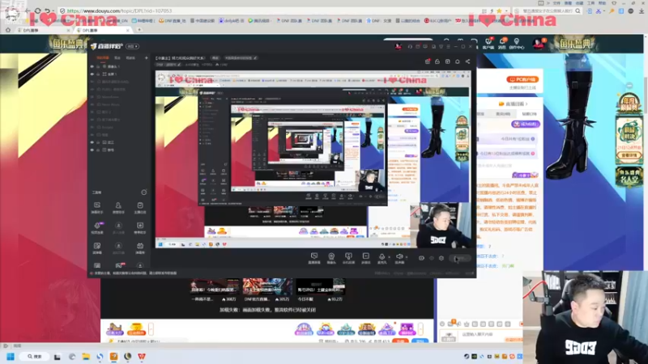Add screen capture source from bottom toolbar
Viewport: 648px width, 364px height.
click(x=314, y=258)
